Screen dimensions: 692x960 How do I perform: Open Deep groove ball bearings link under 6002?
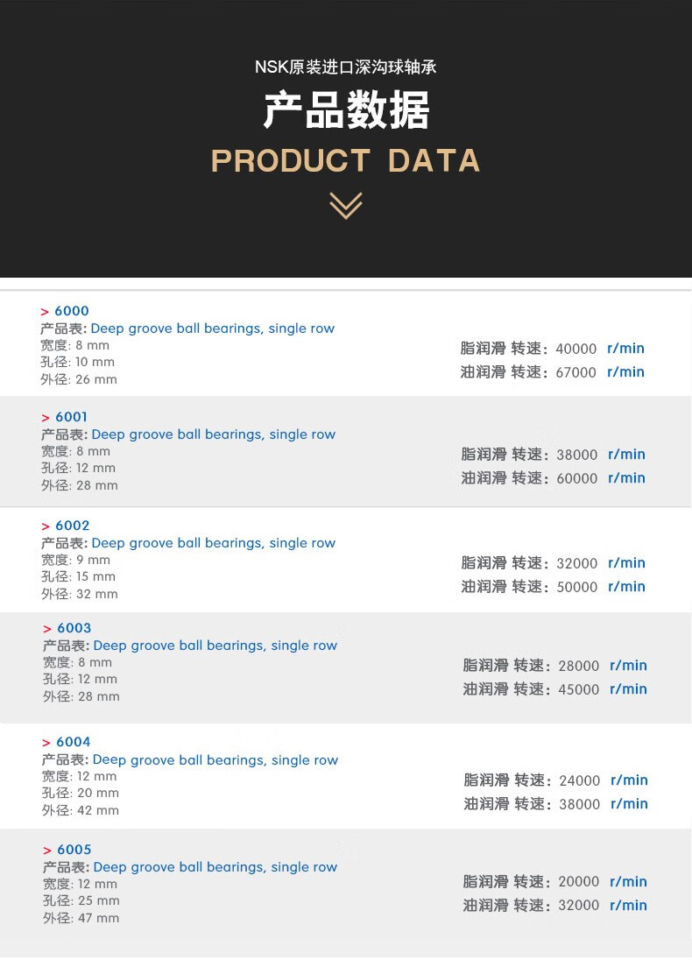[x=214, y=543]
